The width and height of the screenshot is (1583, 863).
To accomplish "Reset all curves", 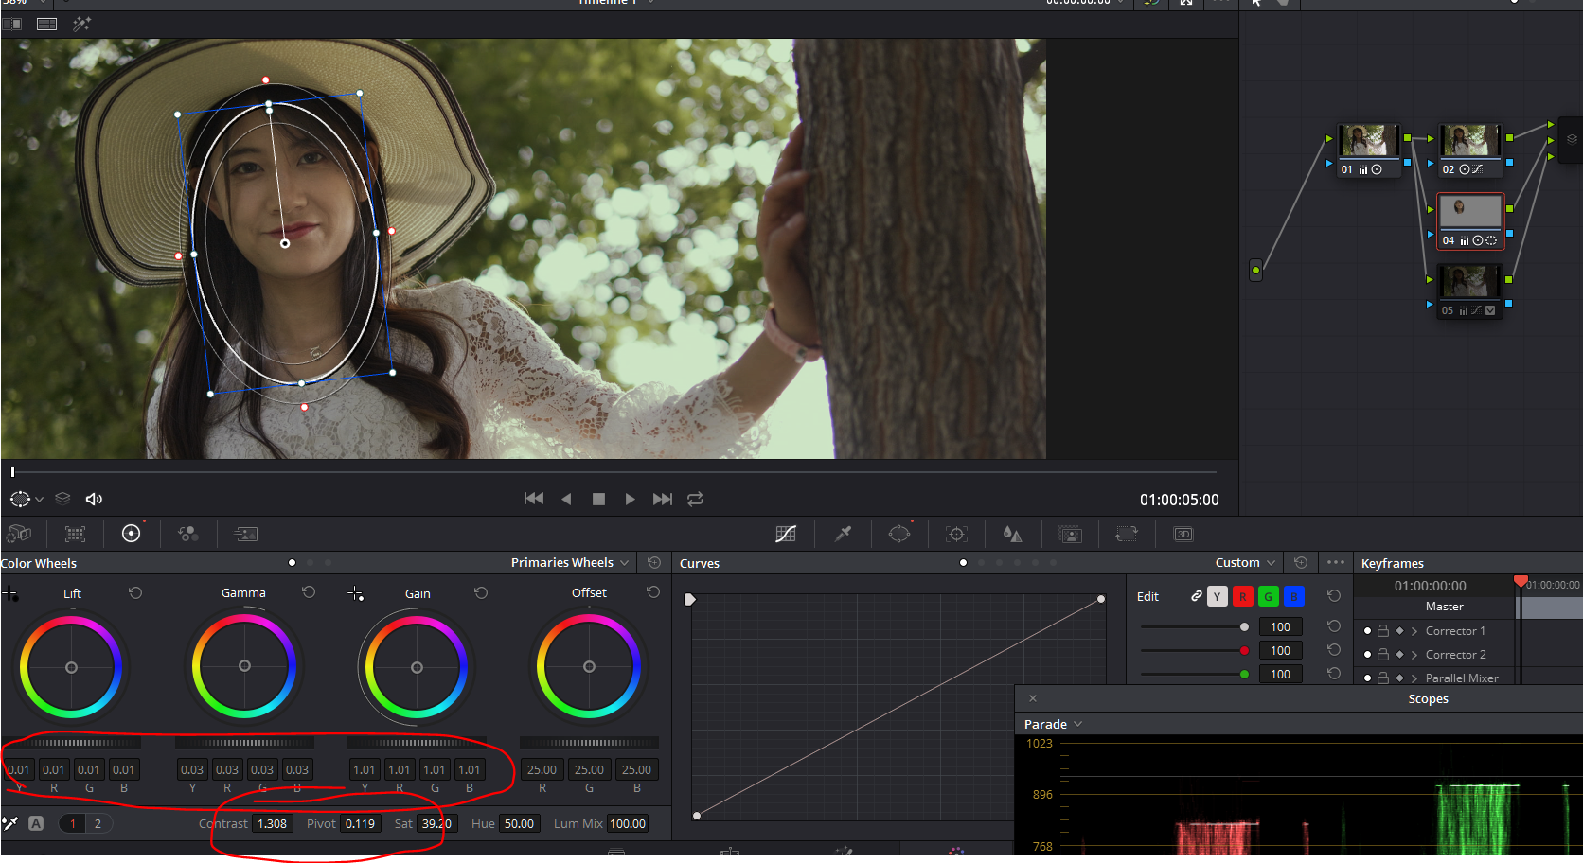I will click(x=1301, y=562).
